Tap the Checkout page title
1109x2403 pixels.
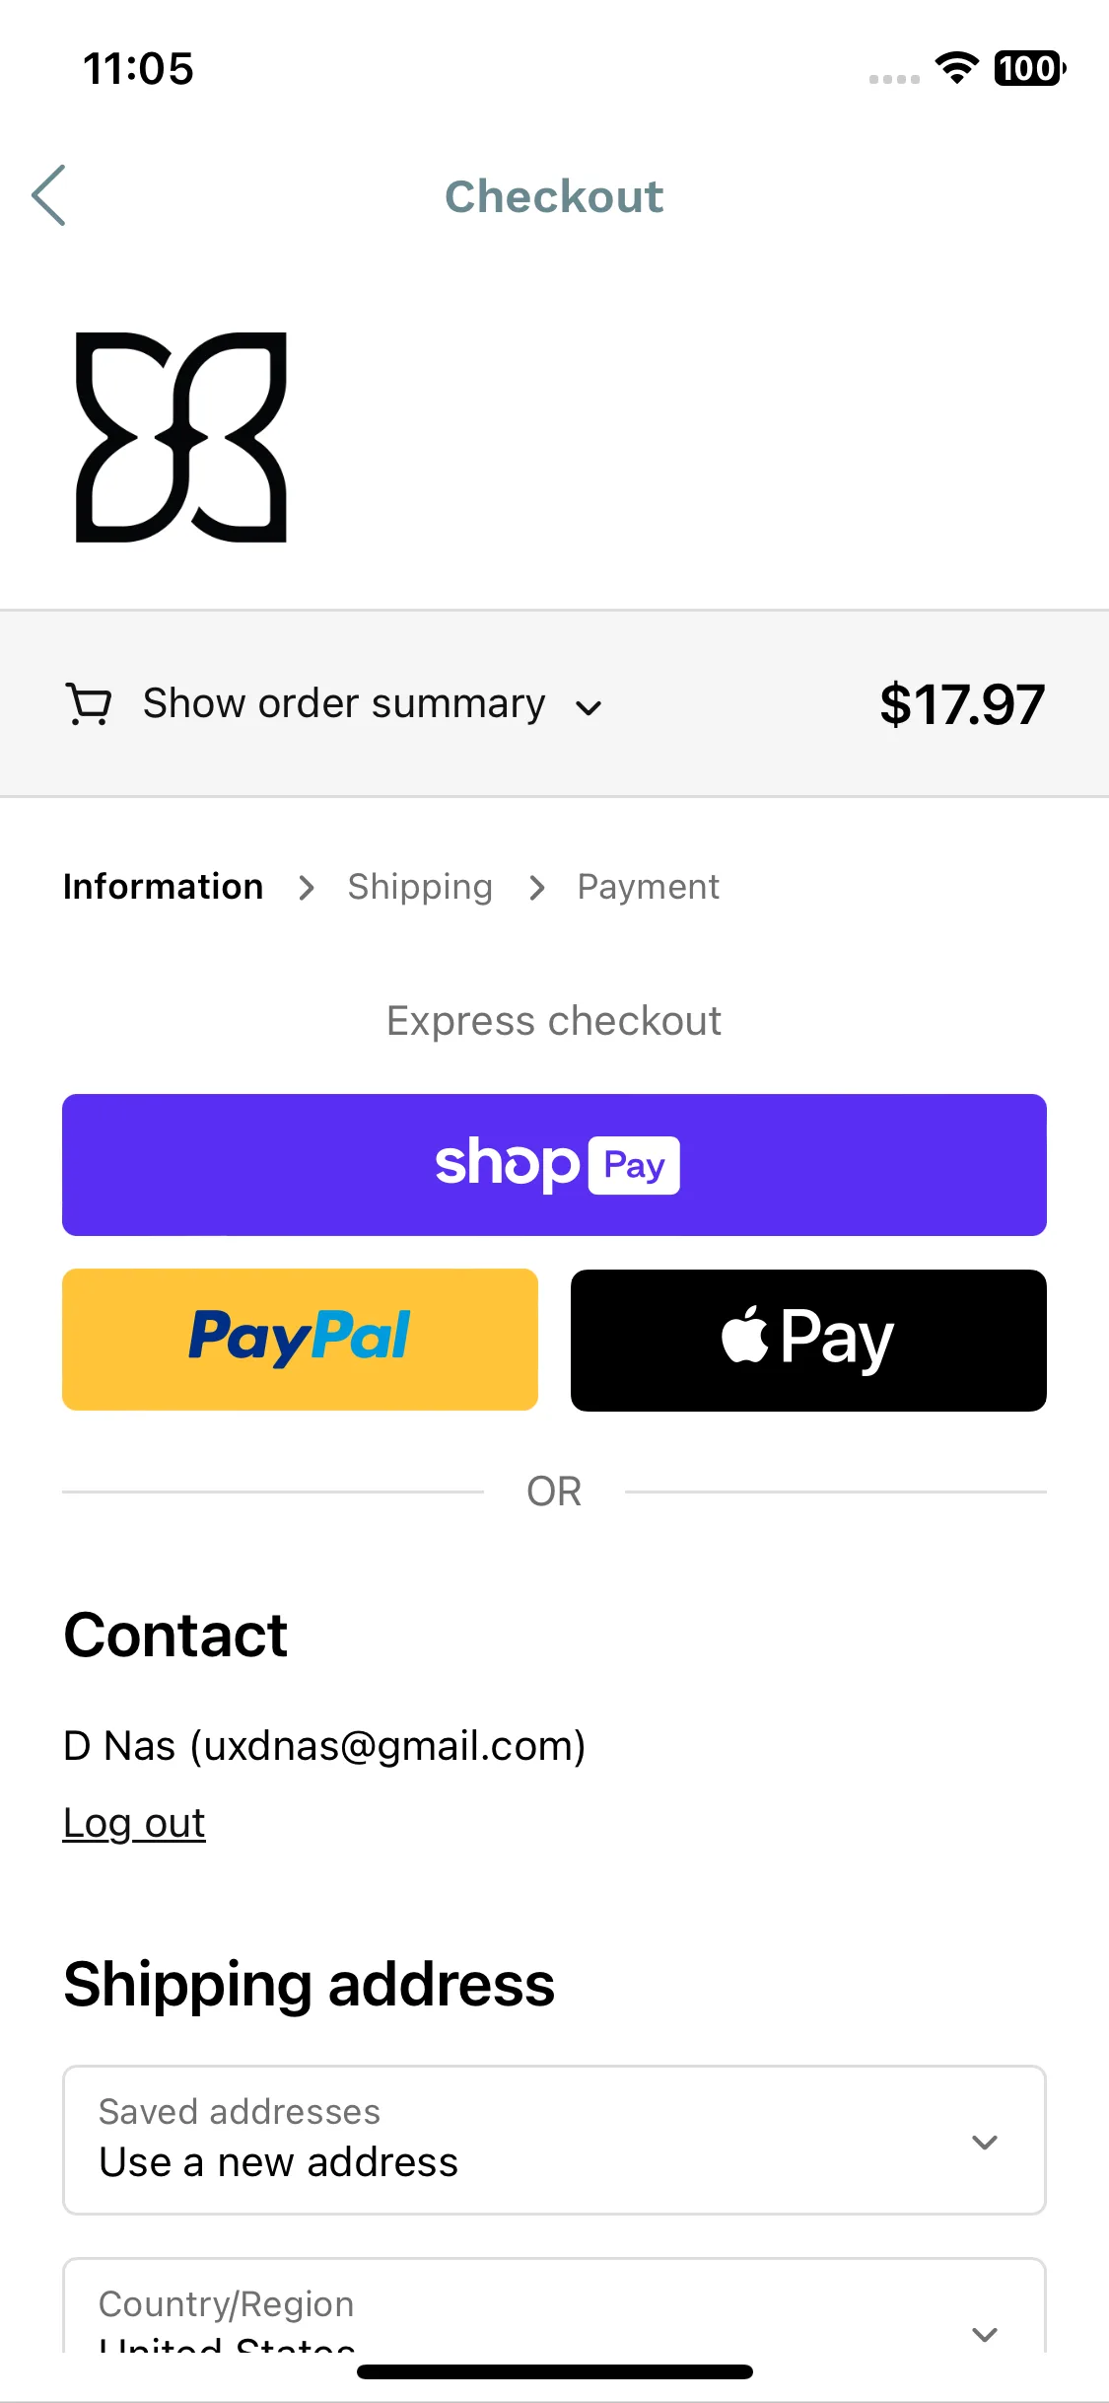[554, 196]
